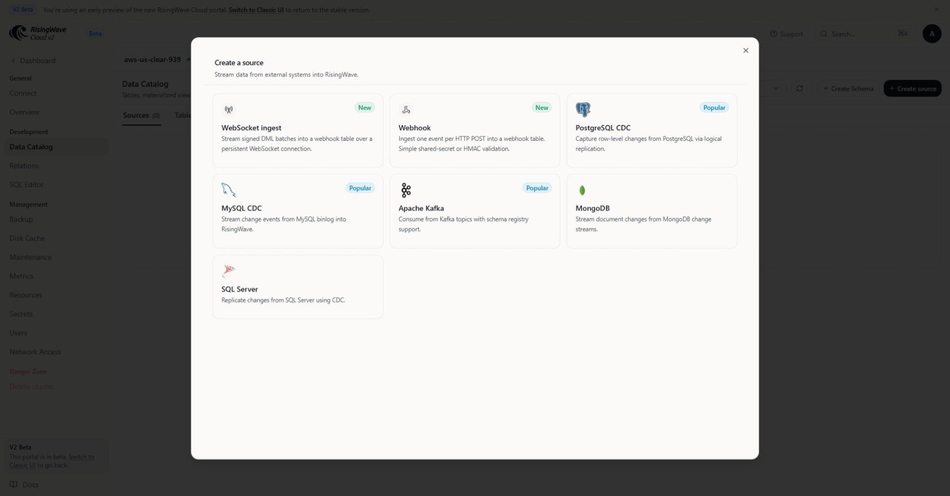Click the New badge on WebSocket ingest
The width and height of the screenshot is (950, 496).
[365, 108]
